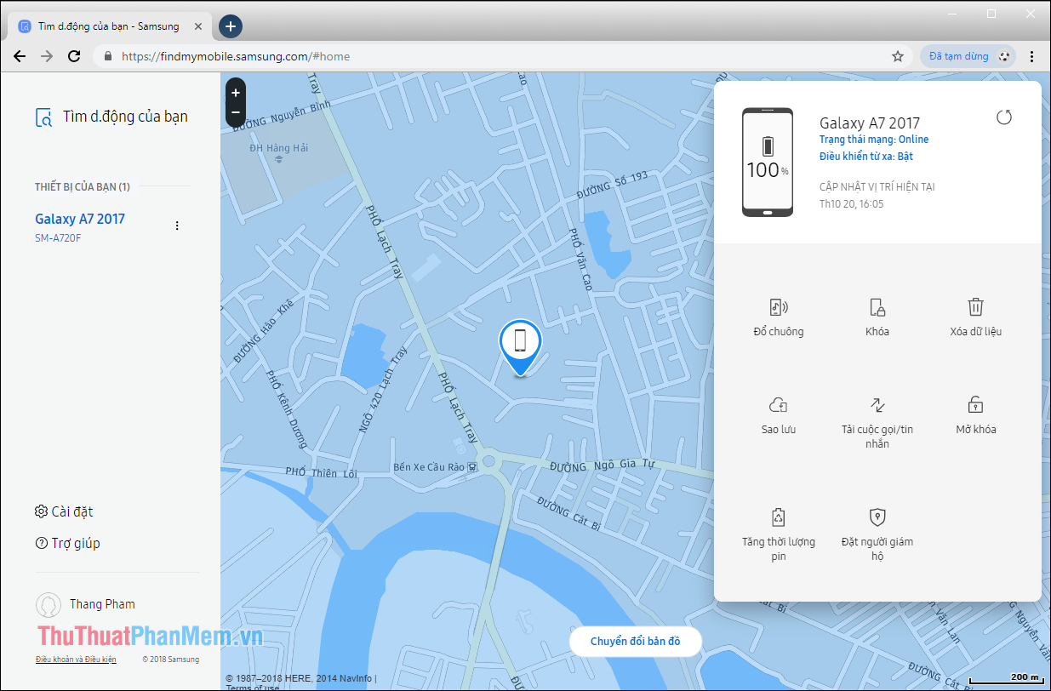The image size is (1051, 691).
Task: Select the phone location pin on map
Action: tap(520, 340)
